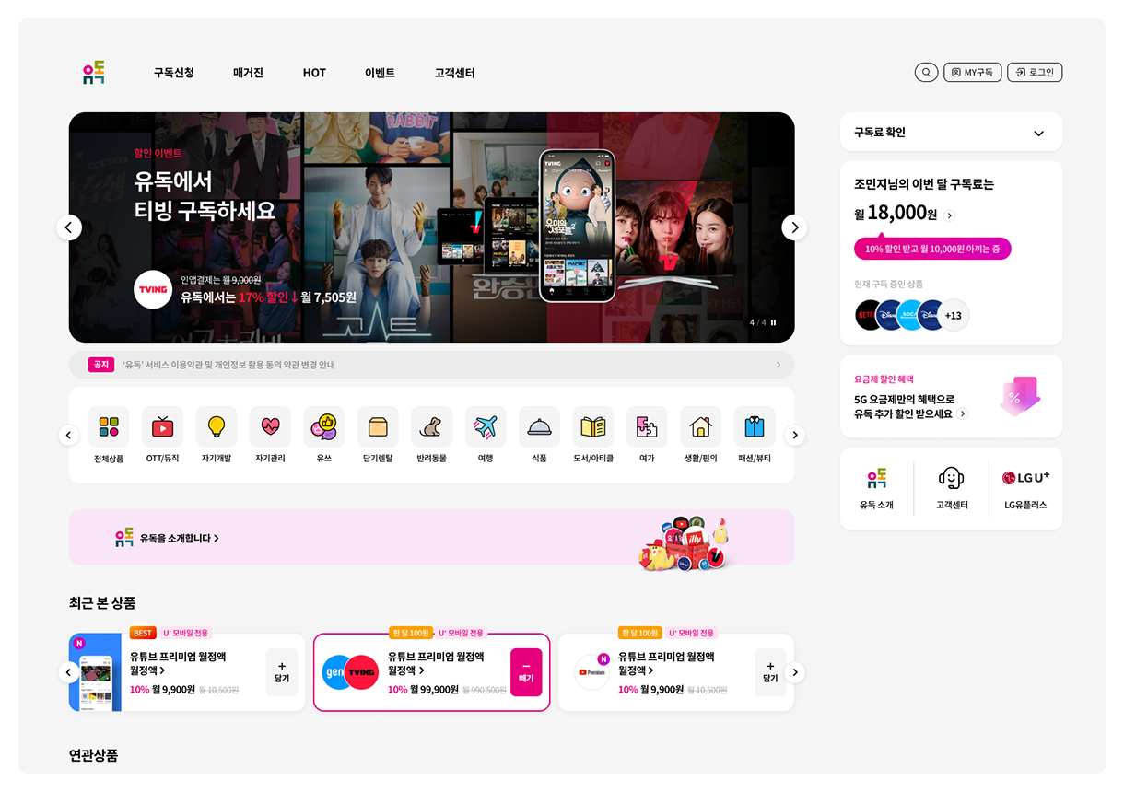Open the 고객센터 menu in header
Viewport: 1124px width, 792px height.
pos(454,73)
